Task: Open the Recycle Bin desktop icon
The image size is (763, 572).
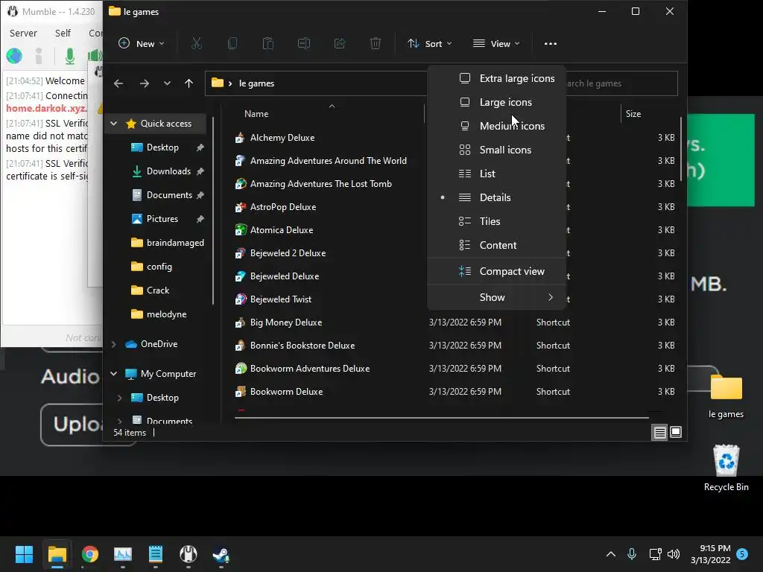Action: pos(726,468)
